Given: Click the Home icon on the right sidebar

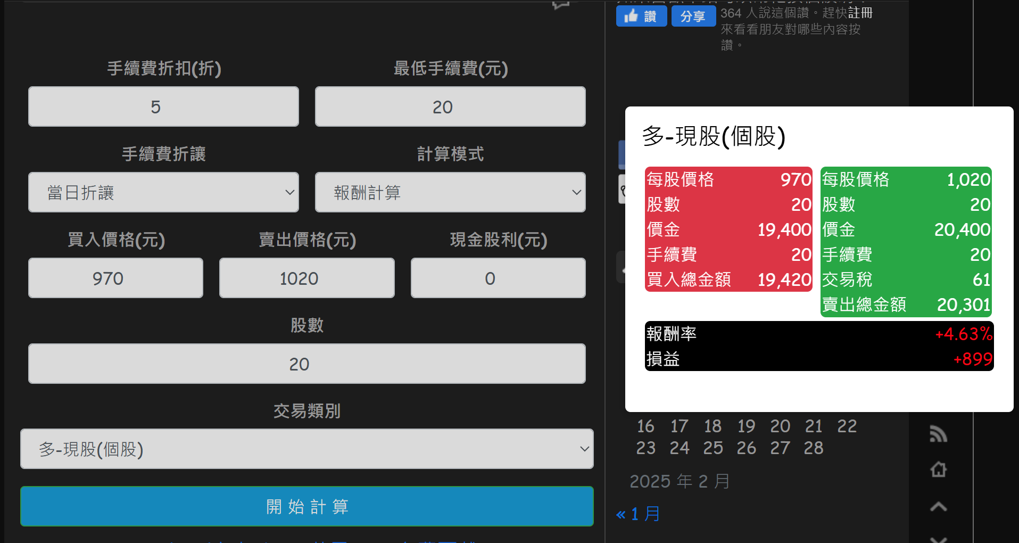Looking at the screenshot, I should tap(938, 470).
